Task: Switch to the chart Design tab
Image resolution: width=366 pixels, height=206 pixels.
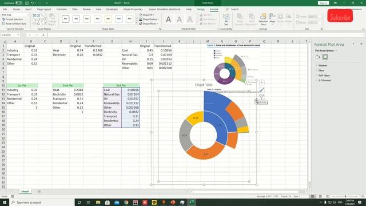Action: pos(201,9)
